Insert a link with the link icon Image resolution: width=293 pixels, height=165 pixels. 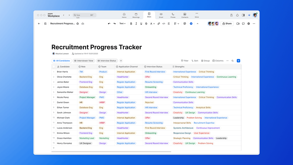(x=159, y=24)
